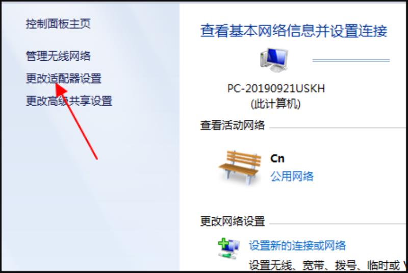Open 更改高级共享设置 link
This screenshot has width=408, height=273.
[69, 101]
